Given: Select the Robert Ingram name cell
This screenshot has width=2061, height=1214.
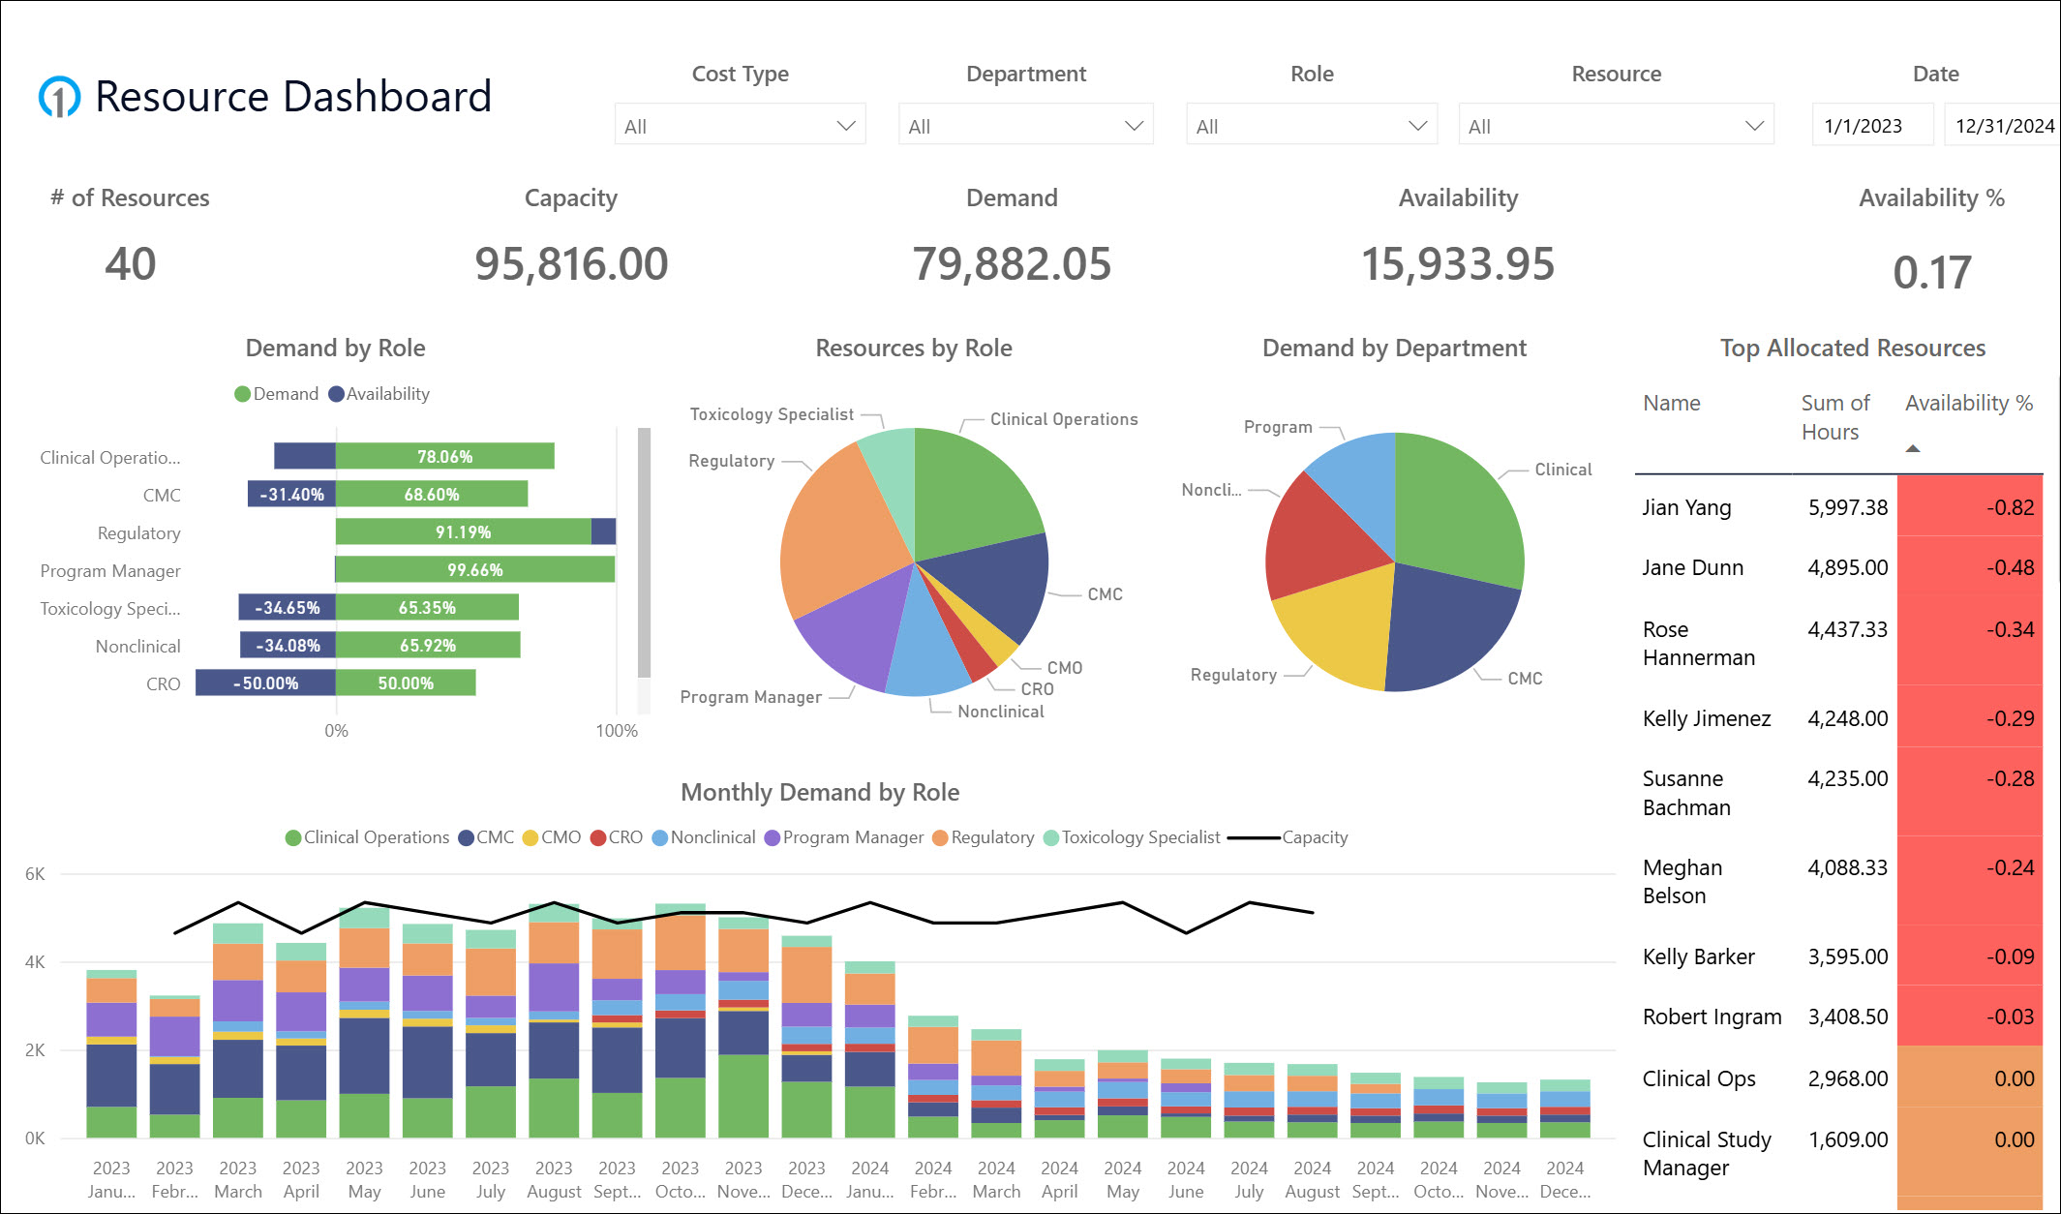Looking at the screenshot, I should click(1712, 1017).
